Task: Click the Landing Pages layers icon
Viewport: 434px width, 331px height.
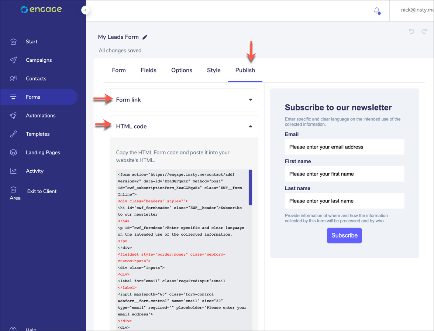Action: (13, 152)
